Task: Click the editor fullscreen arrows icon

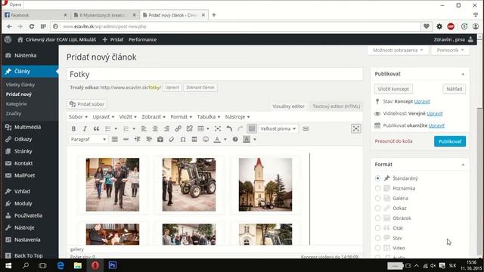Action: click(218, 128)
